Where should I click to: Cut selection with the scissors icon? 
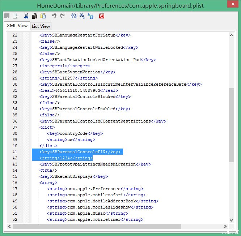pos(26,16)
